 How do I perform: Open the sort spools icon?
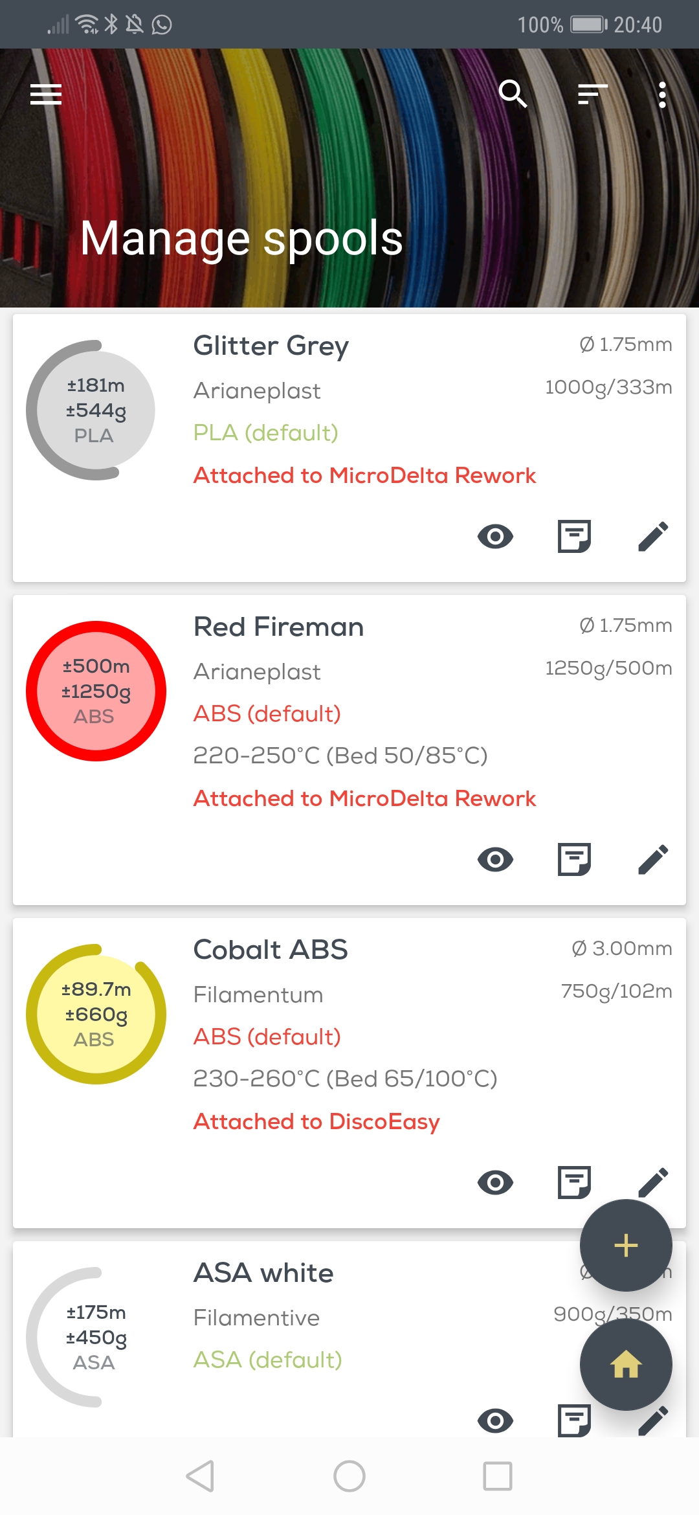pyautogui.click(x=592, y=95)
